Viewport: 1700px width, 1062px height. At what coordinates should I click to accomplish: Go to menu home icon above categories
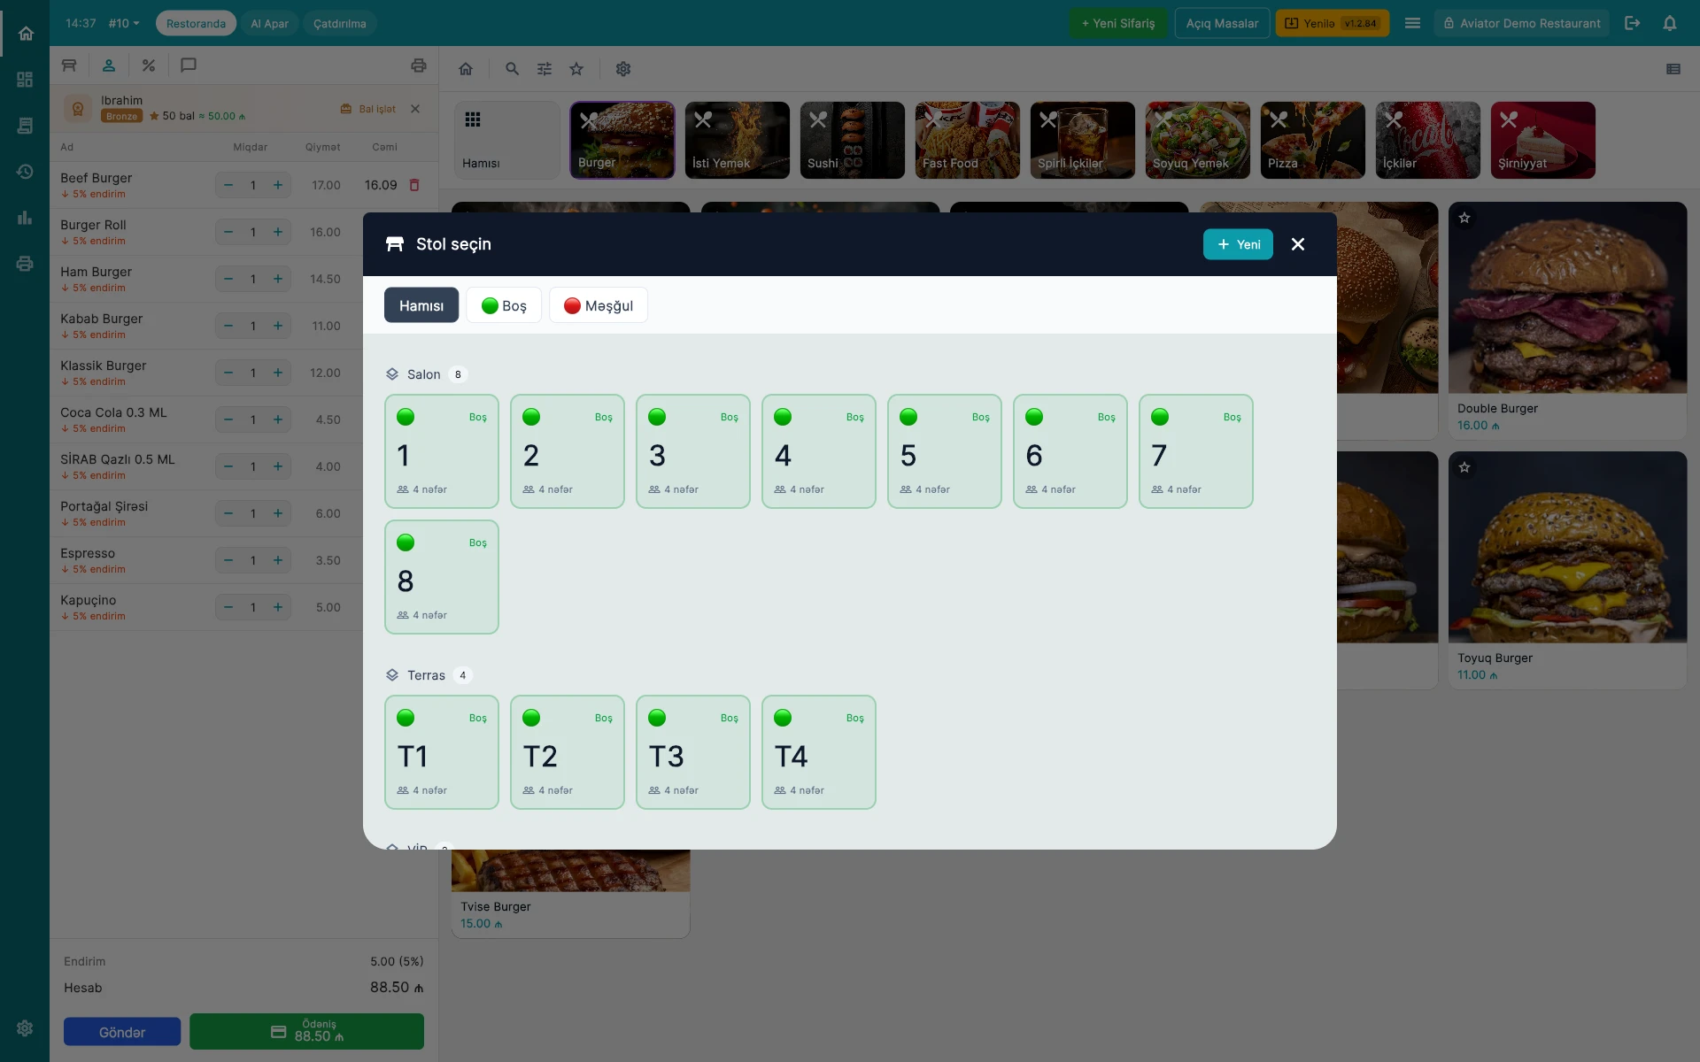click(x=466, y=69)
